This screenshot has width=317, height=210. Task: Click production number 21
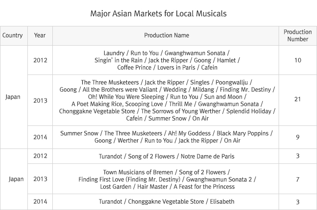coord(298,99)
